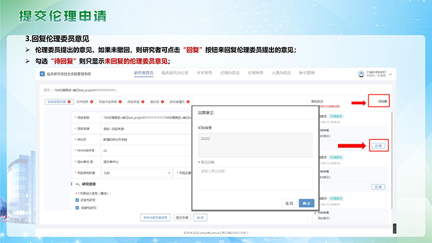
Task: Click the 保存当前页面信息 button
Action: (x=155, y=218)
